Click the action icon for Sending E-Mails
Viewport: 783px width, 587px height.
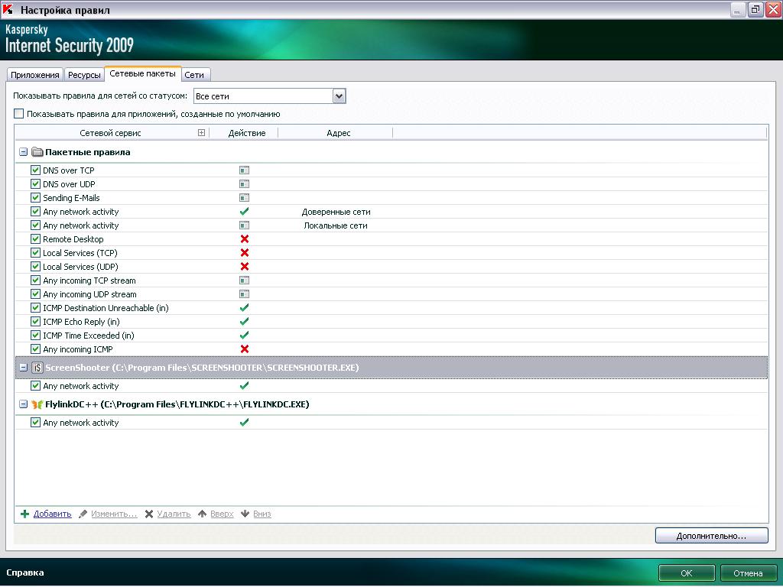pyautogui.click(x=245, y=198)
